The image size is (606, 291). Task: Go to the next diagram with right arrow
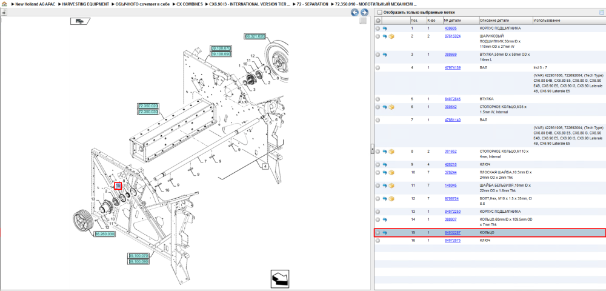pyautogui.click(x=363, y=12)
